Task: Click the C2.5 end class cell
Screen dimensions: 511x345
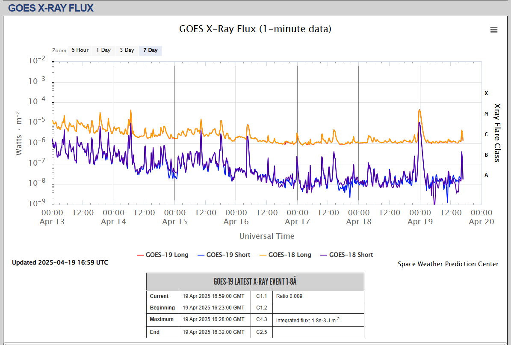Action: pos(261,332)
